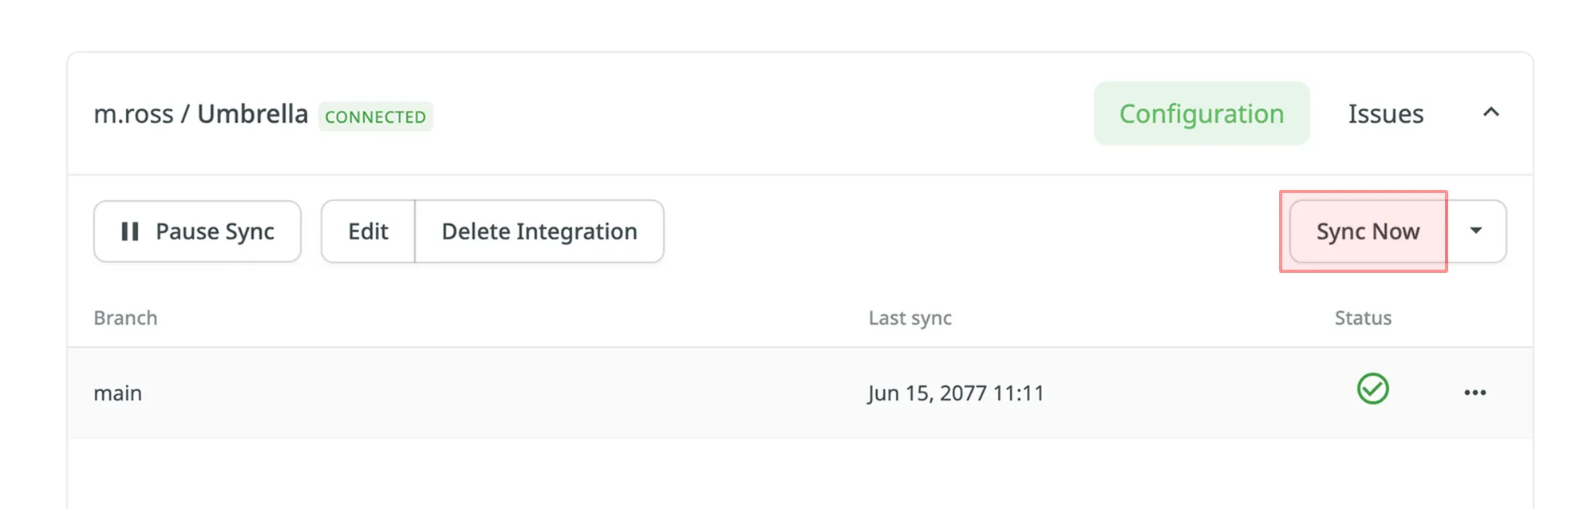Open the ellipsis menu on the main branch row

(1475, 392)
